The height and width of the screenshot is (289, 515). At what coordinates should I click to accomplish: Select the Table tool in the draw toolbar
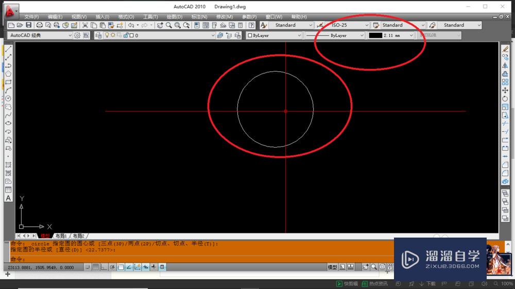click(x=8, y=190)
